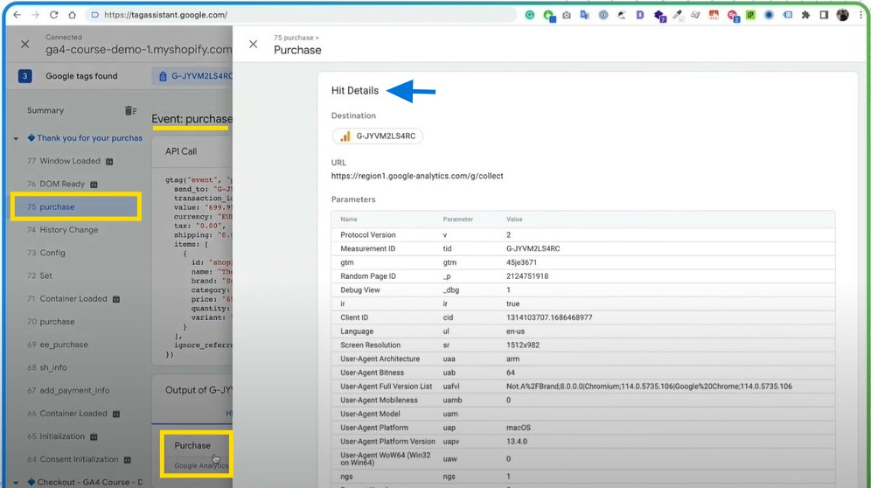Viewport: 871px width, 488px height.
Task: Close the connected site debug session
Action: coord(25,44)
